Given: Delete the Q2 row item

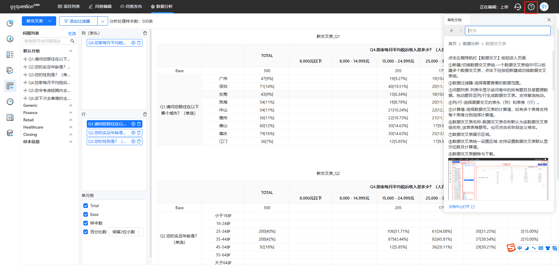Looking at the screenshot, I should pyautogui.click(x=139, y=133).
